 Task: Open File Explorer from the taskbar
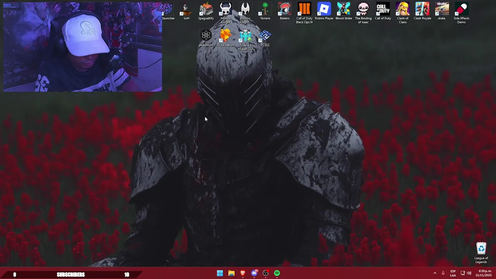[x=231, y=273]
